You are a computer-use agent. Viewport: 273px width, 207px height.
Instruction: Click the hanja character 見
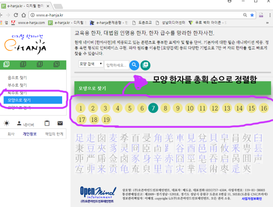191,138
